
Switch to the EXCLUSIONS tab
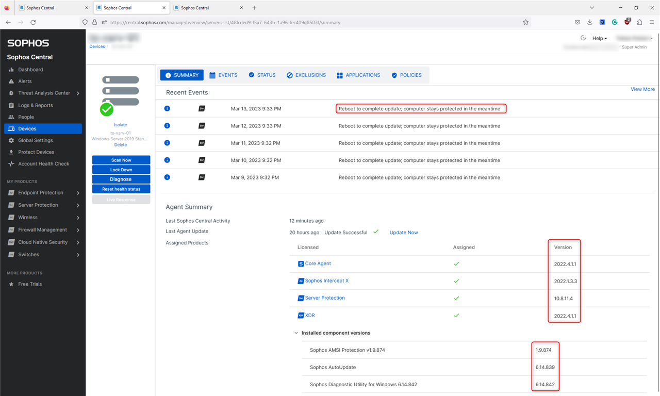point(306,75)
